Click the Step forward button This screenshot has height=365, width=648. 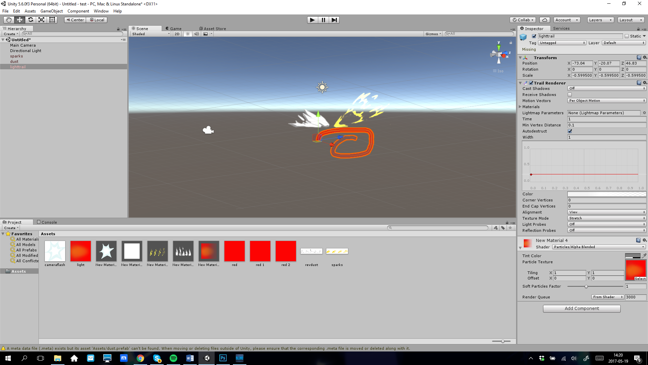[334, 20]
